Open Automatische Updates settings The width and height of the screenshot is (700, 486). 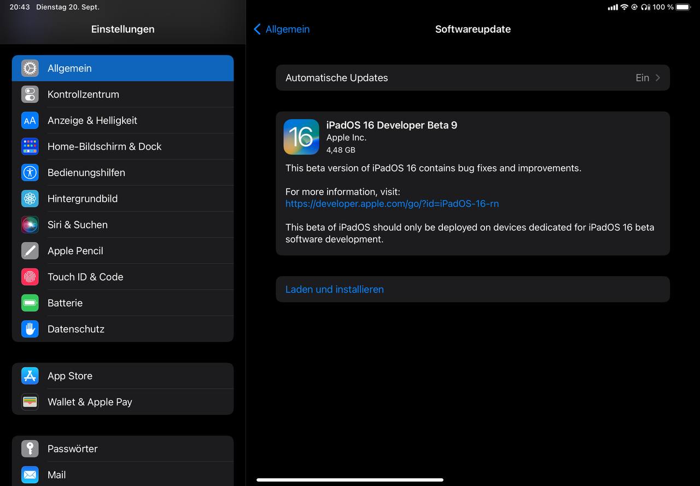[472, 78]
